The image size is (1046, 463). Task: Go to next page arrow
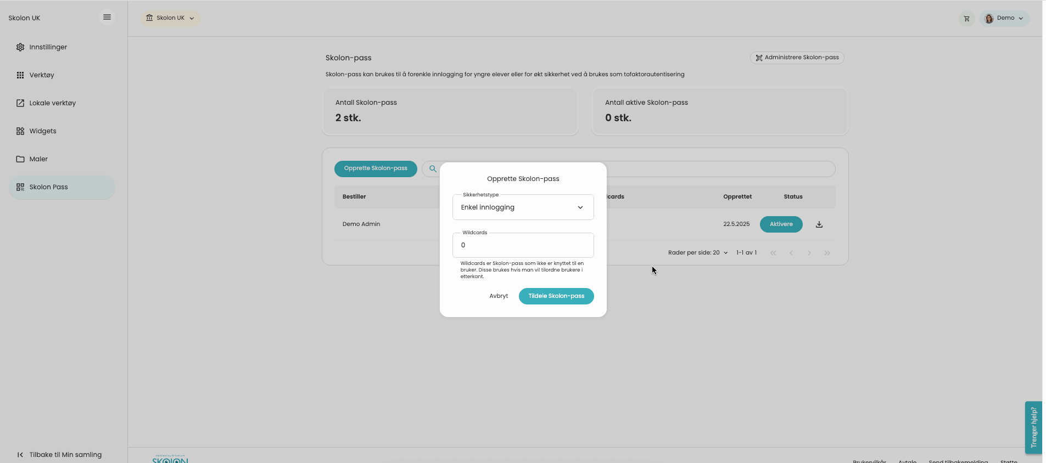809,253
